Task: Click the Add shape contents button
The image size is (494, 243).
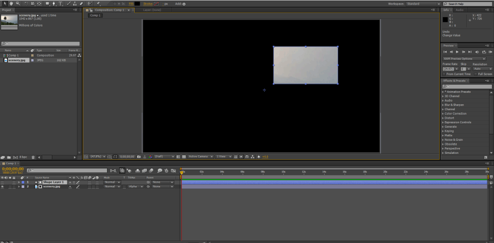Action: (184, 4)
